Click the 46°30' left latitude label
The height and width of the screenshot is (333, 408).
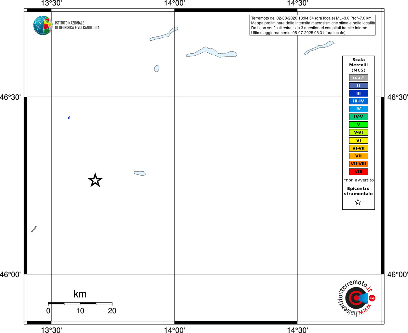10,97
